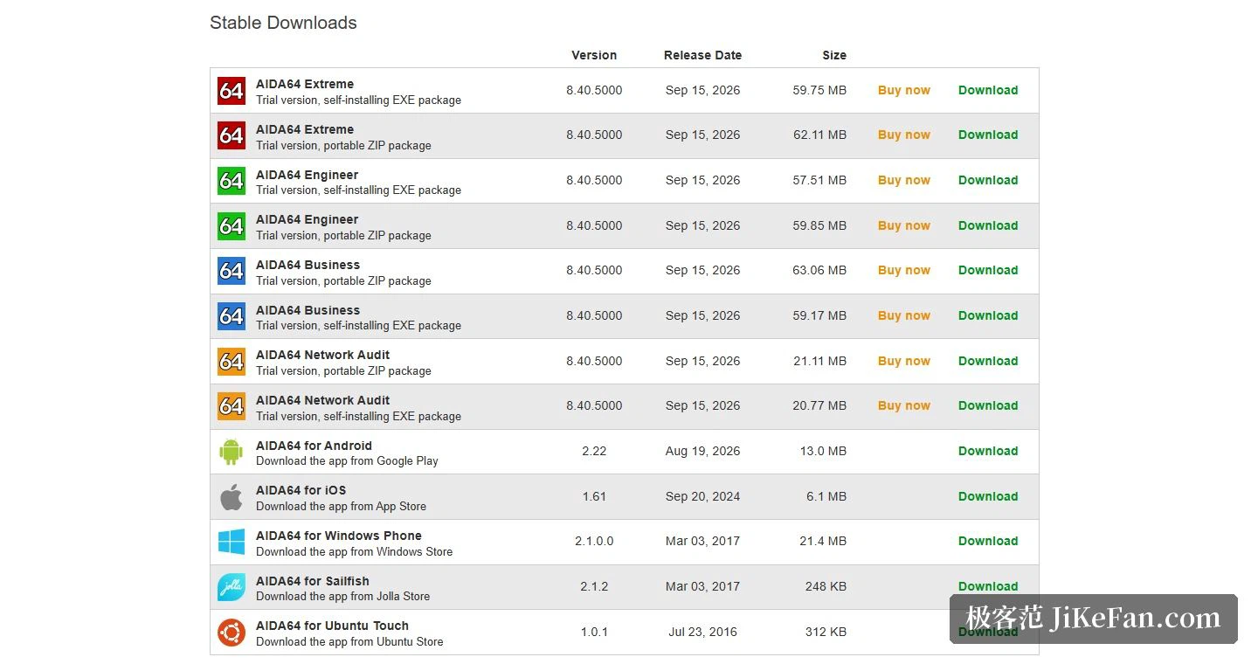Buy AIDA64 Network Audit portable ZIP package
Viewport: 1258px width, 664px height.
tap(904, 361)
